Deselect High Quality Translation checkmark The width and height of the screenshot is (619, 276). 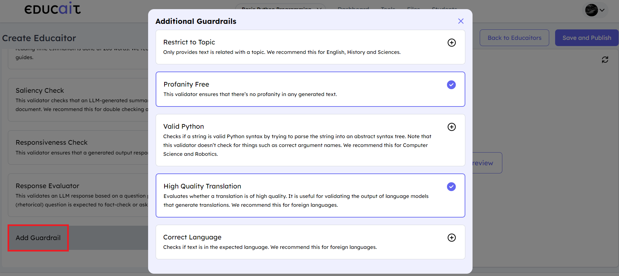click(x=451, y=187)
